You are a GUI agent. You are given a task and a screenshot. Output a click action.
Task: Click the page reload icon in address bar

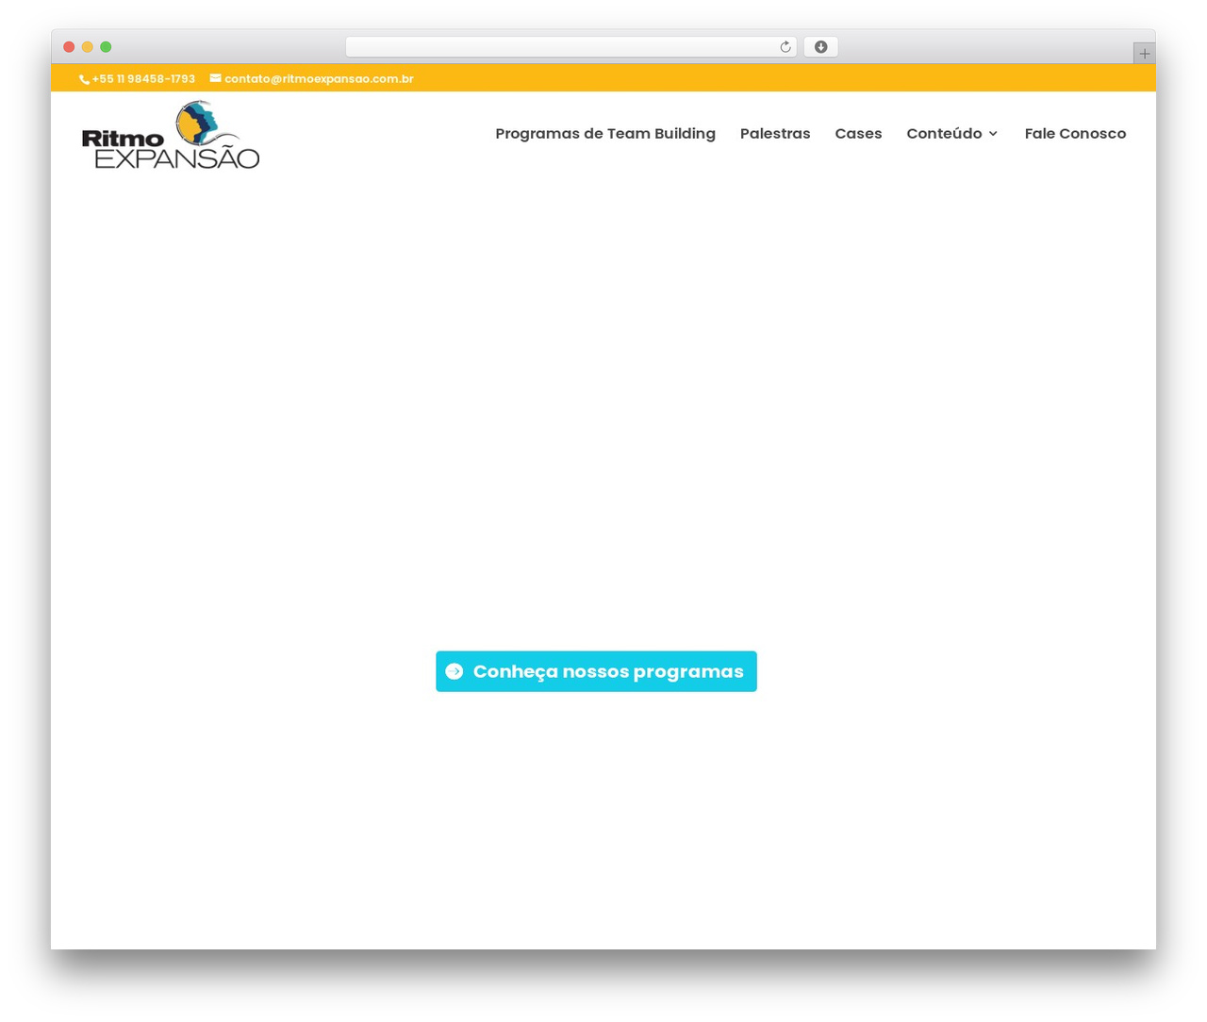click(x=785, y=47)
